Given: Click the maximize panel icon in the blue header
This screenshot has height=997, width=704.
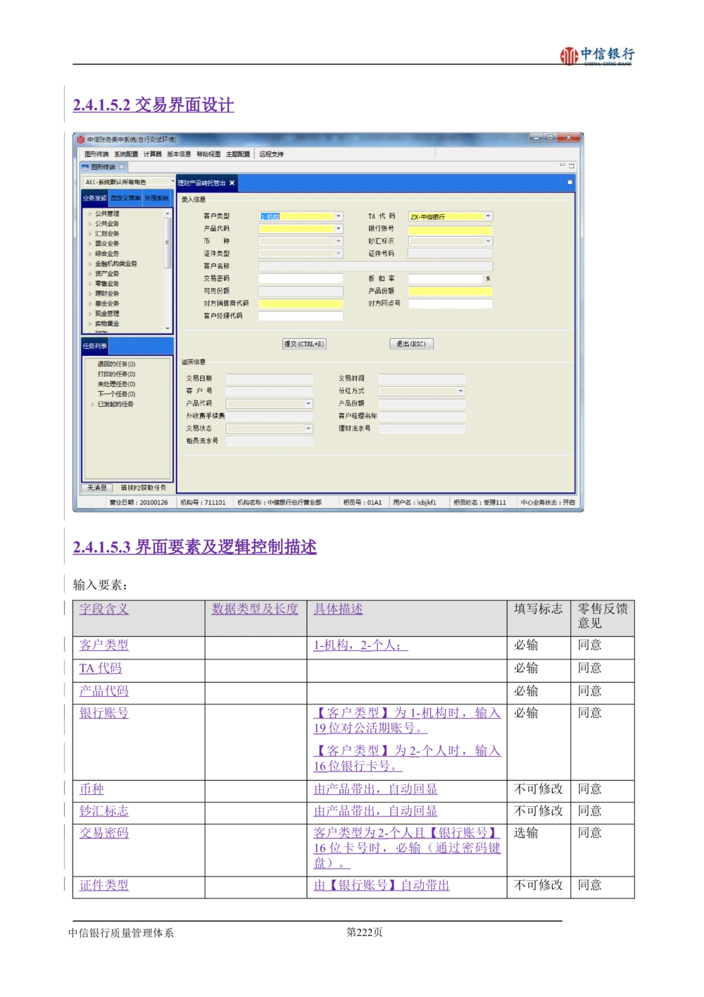Looking at the screenshot, I should [x=570, y=182].
